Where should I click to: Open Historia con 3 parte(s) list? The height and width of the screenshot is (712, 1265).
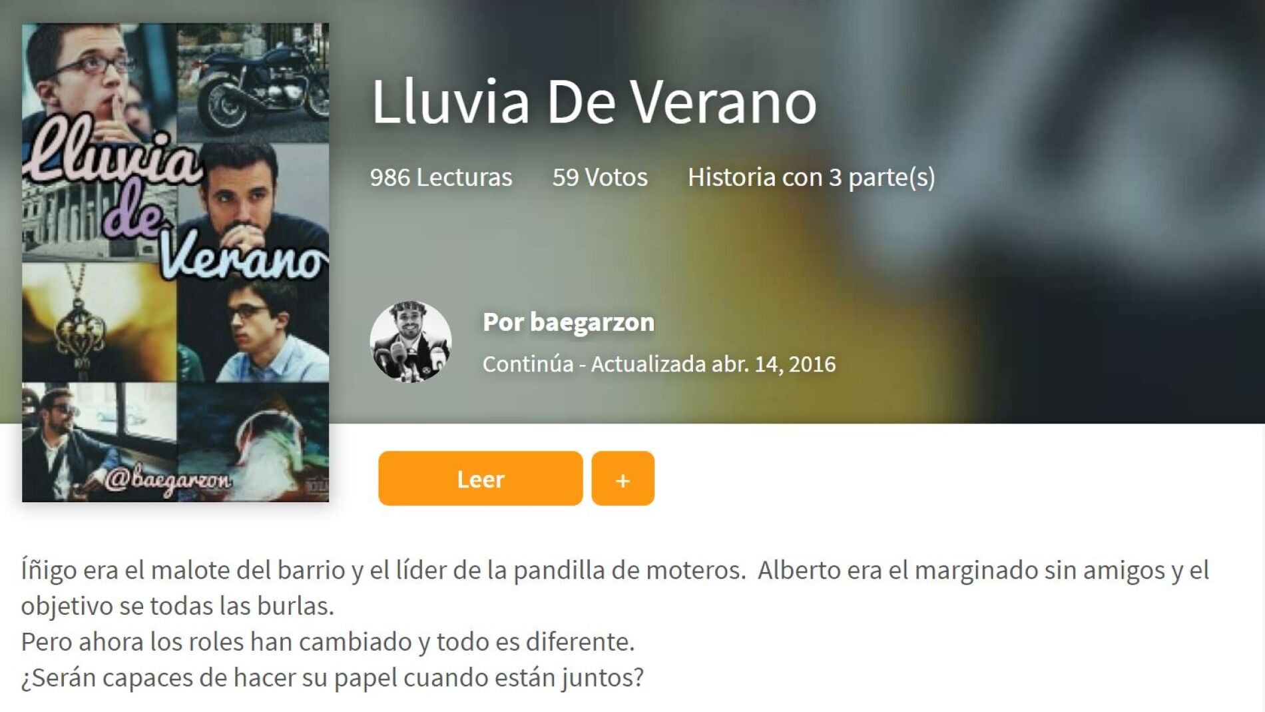point(812,177)
